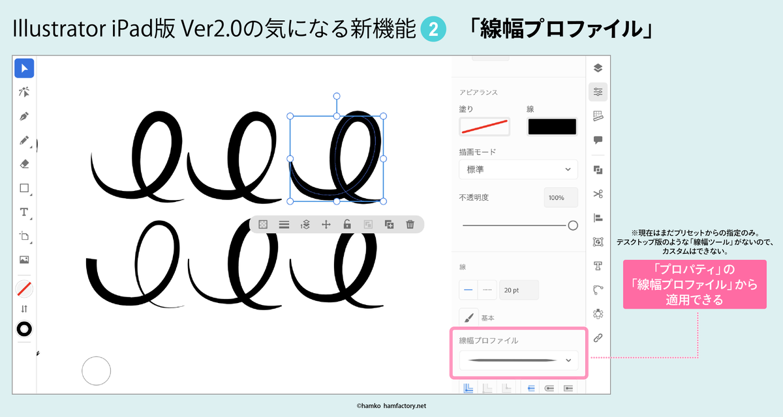Open the 塗り fill swatch in panel
783x417 pixels.
(485, 126)
